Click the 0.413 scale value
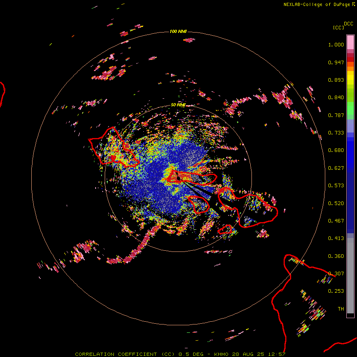 (x=336, y=238)
